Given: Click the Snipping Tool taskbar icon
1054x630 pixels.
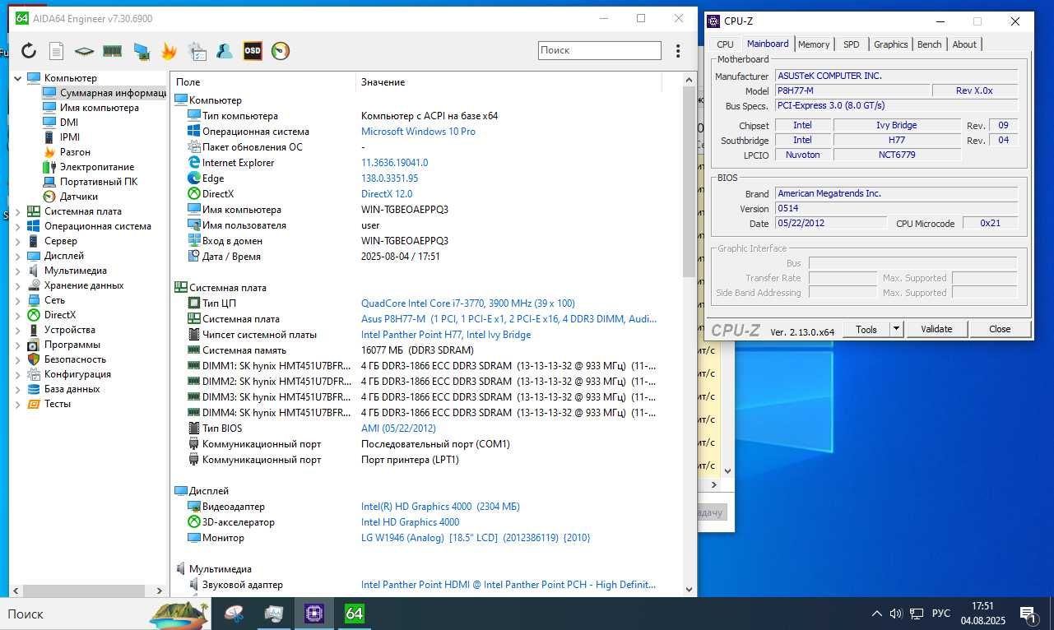Looking at the screenshot, I should [x=234, y=614].
